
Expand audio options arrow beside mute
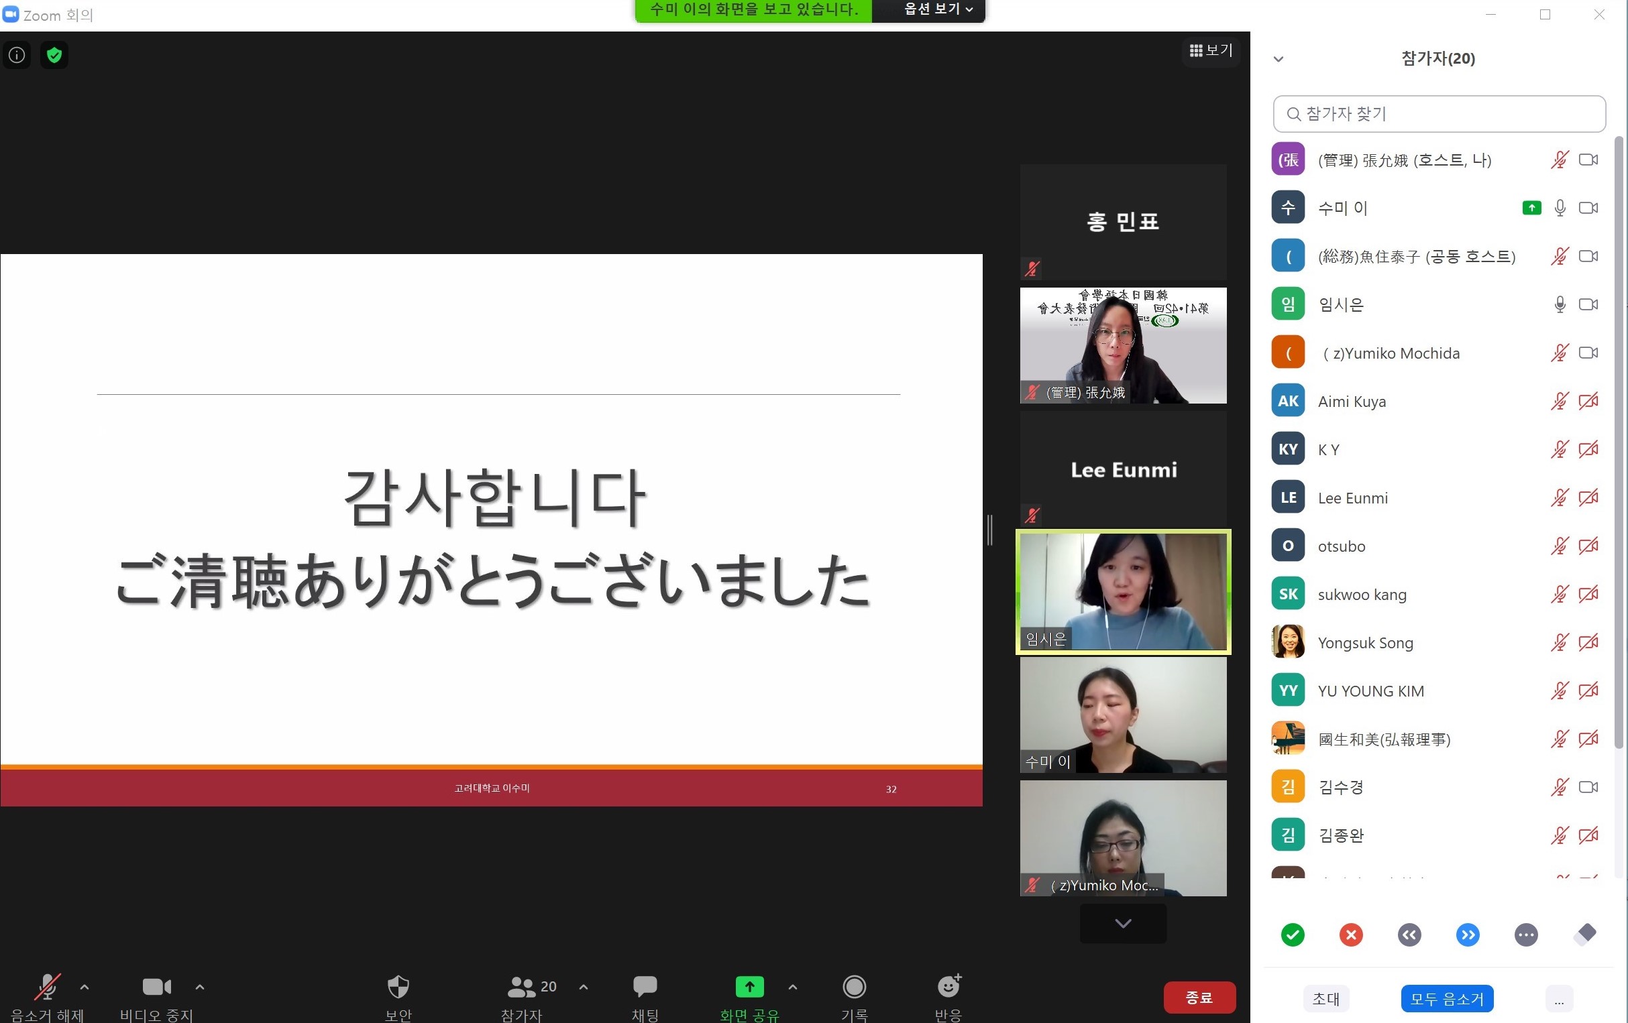click(85, 987)
